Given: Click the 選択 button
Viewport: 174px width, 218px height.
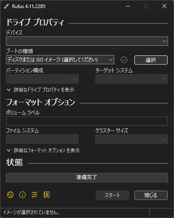Looking at the screenshot, I should click(x=151, y=60).
